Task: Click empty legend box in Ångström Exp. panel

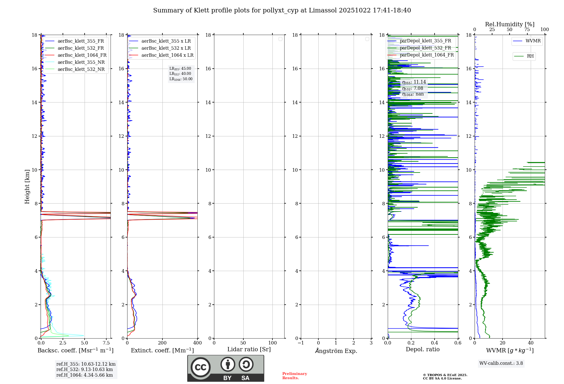Action: [367, 39]
